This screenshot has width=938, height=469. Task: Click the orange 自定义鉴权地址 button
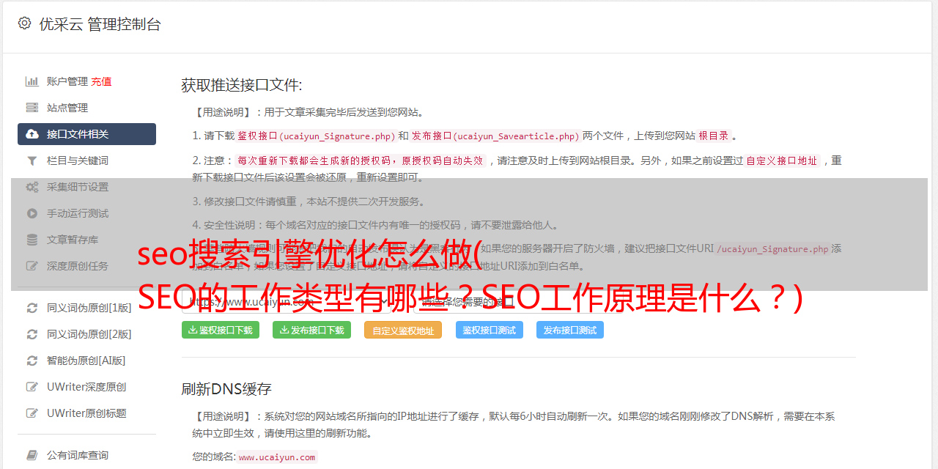click(403, 330)
